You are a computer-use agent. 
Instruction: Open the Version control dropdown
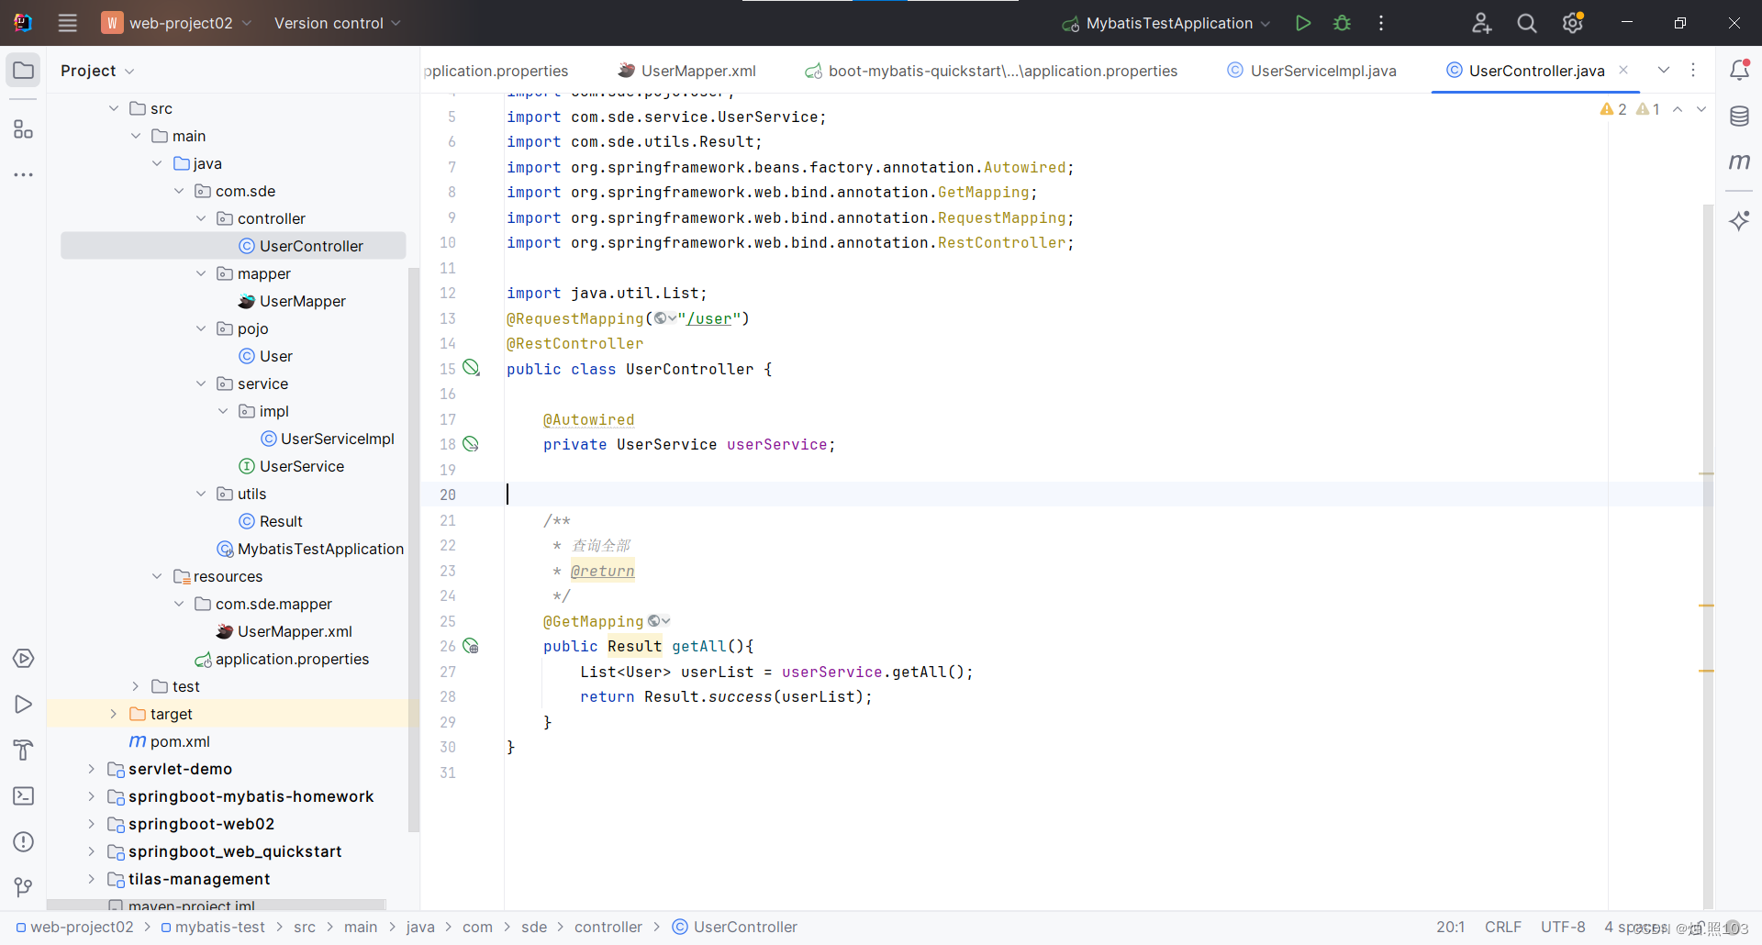tap(337, 23)
